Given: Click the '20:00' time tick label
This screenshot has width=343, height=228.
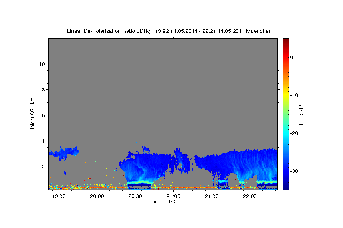Looking at the screenshot, I should (x=97, y=196).
